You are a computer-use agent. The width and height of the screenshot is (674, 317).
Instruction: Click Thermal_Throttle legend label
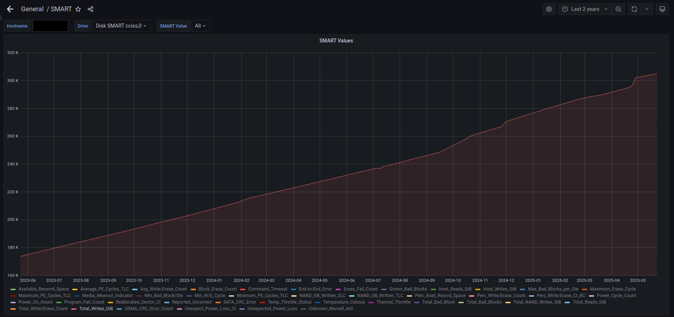point(393,302)
